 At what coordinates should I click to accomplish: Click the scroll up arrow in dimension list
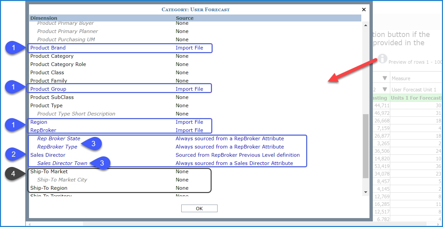coord(365,25)
